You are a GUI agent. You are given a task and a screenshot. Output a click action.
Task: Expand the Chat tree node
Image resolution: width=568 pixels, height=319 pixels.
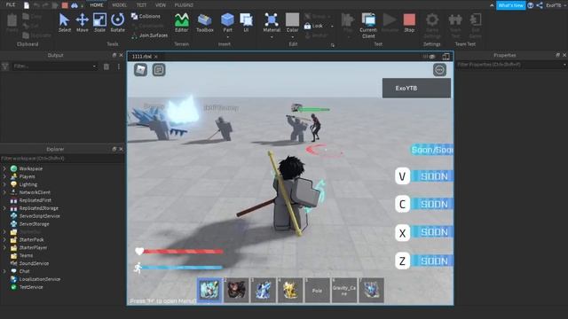pos(4,271)
